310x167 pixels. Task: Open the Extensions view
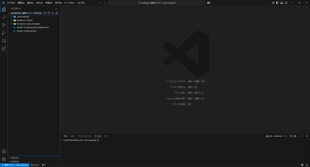[4, 48]
